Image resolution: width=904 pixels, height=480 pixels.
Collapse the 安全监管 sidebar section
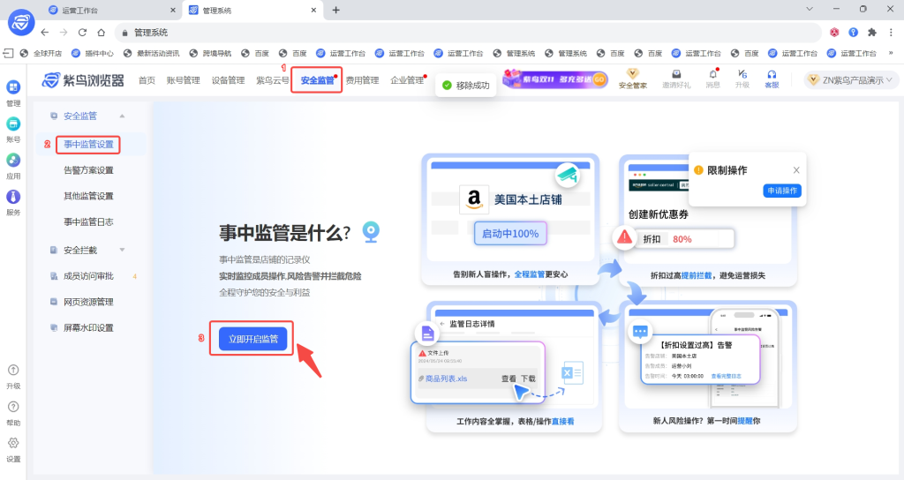[122, 116]
